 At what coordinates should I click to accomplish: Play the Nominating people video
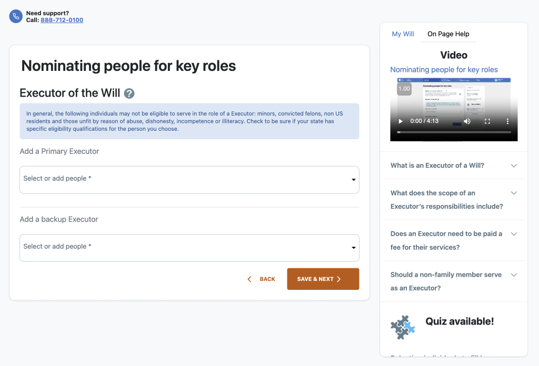click(401, 121)
